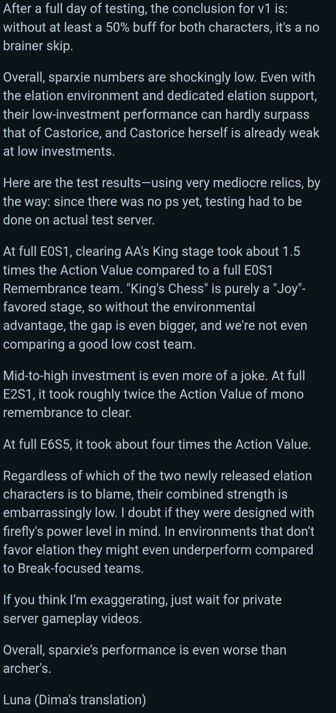This screenshot has width=336, height=713.
Task: Click the paragraph beginning 'At full E0S1'
Action: point(156,297)
